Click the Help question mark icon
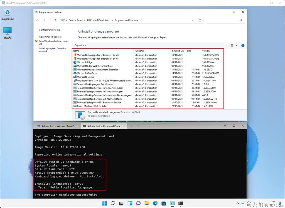The width and height of the screenshot is (285, 208). [x=243, y=45]
